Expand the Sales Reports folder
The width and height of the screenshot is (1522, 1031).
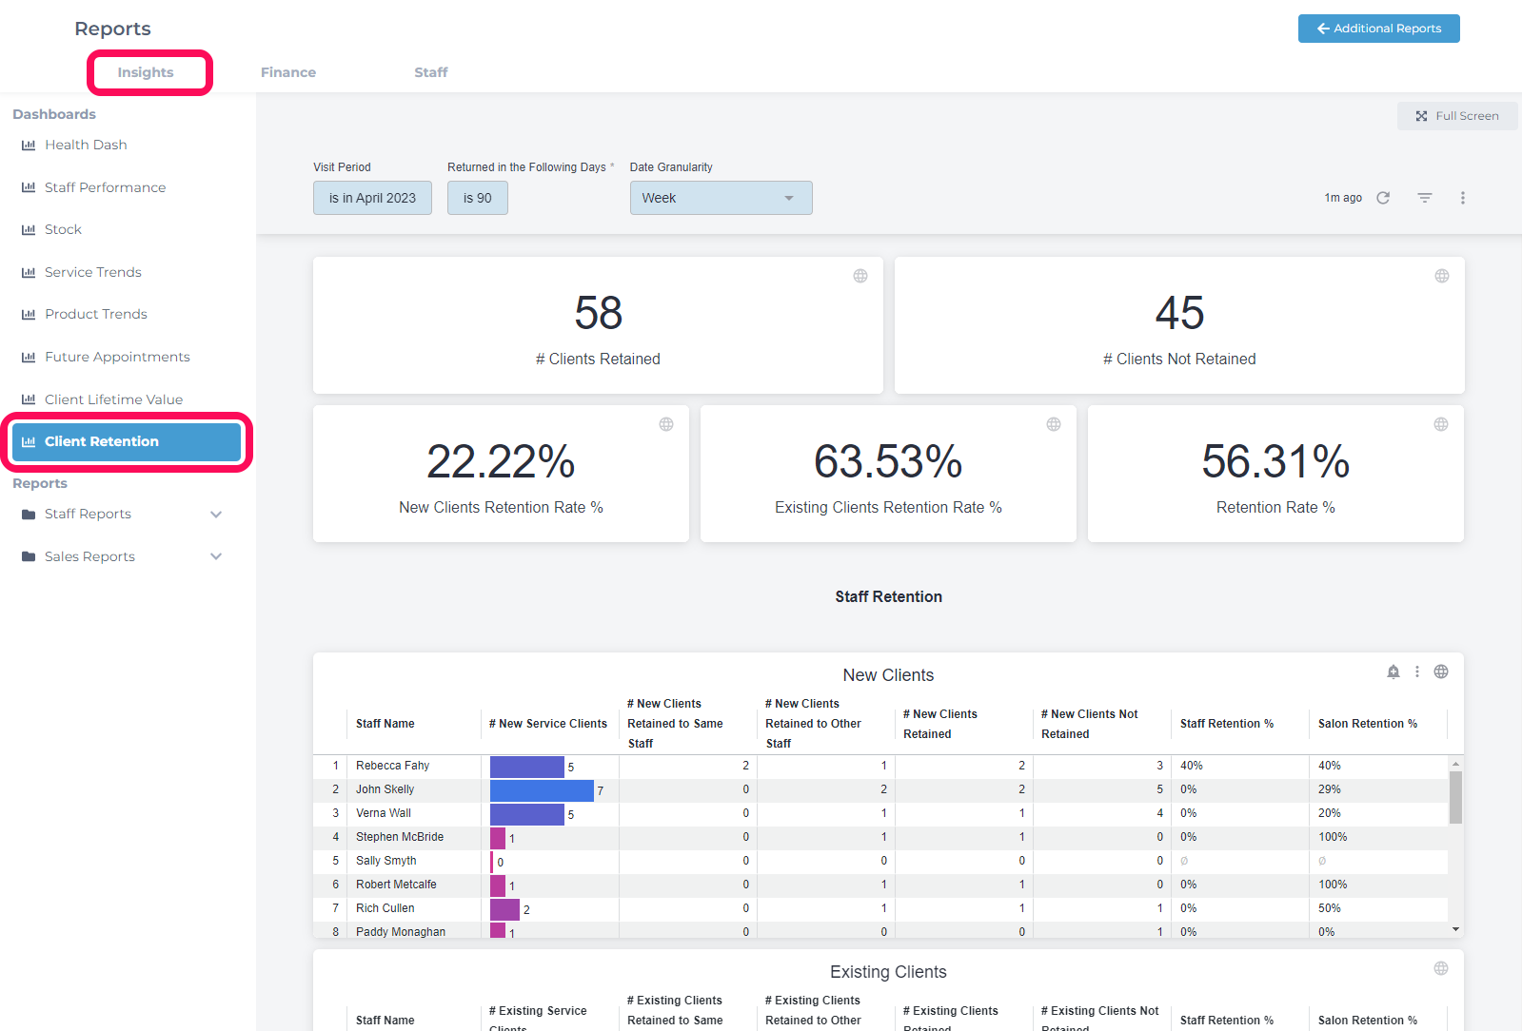coord(216,556)
